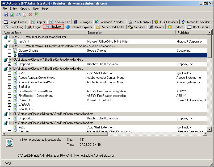Click the 7-Zip entry icon
This screenshot has width=214, height=167.
[x=15, y=73]
